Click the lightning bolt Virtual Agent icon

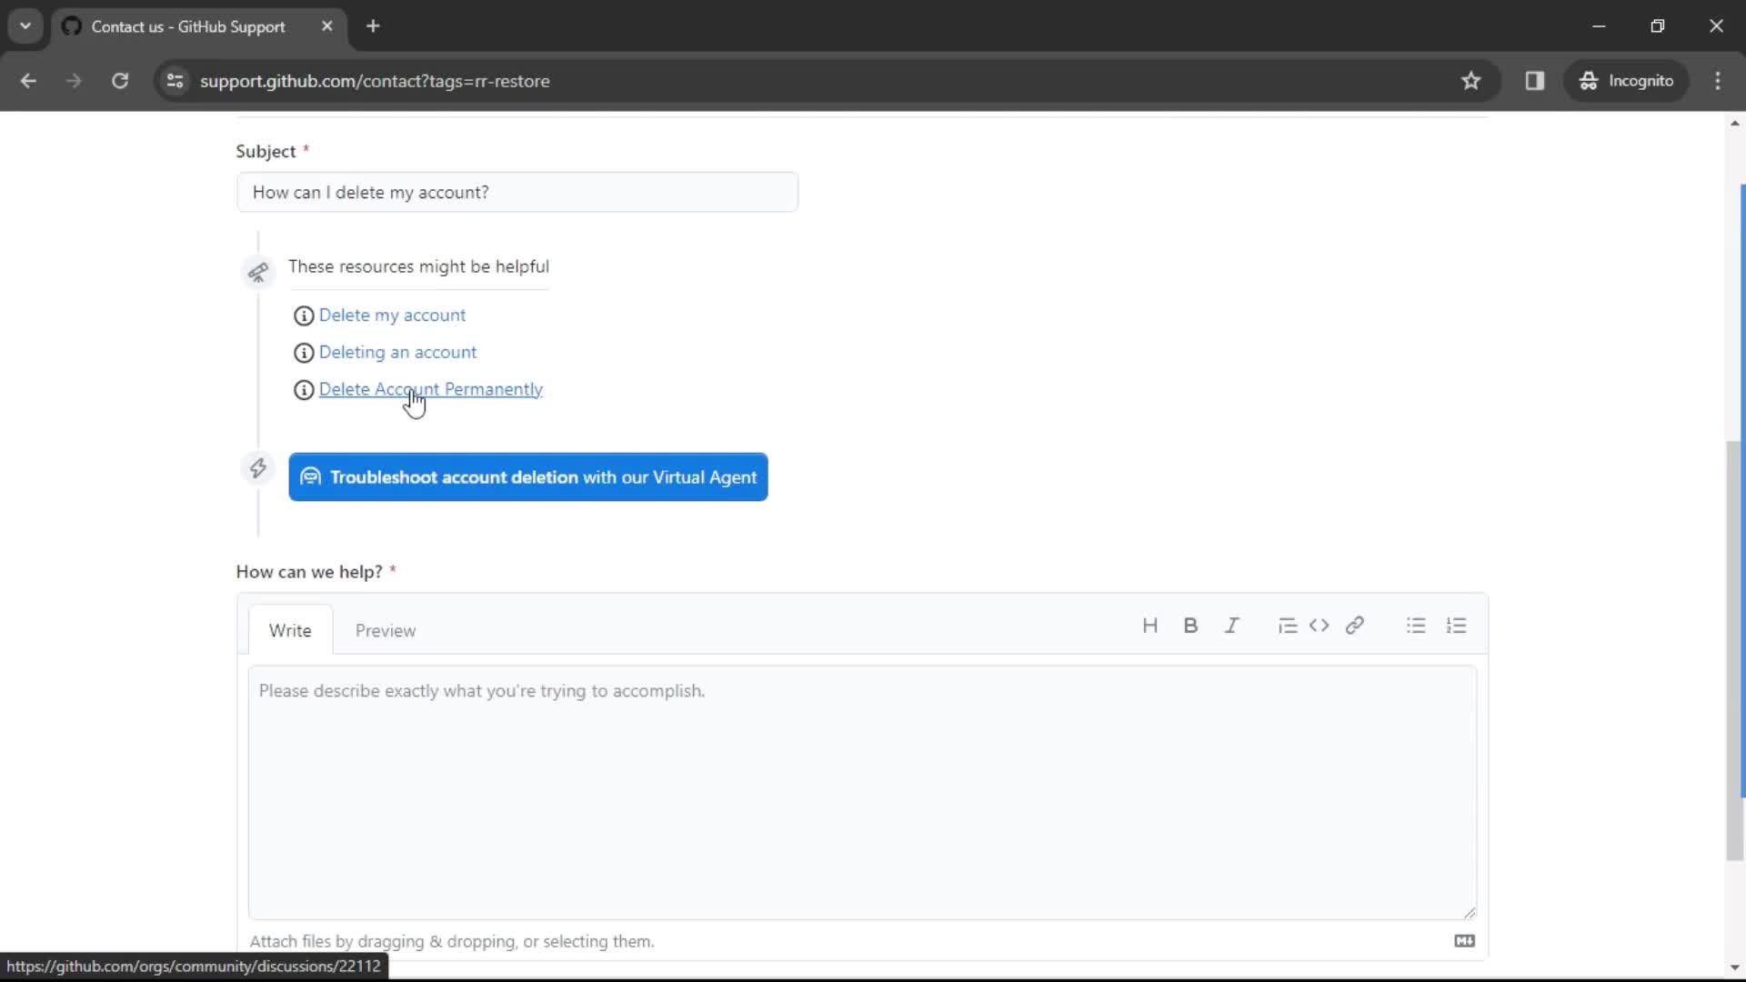click(258, 467)
